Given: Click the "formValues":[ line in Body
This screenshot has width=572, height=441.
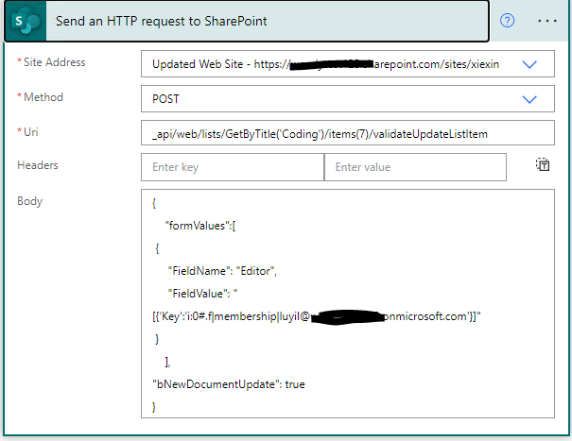Looking at the screenshot, I should coord(200,226).
